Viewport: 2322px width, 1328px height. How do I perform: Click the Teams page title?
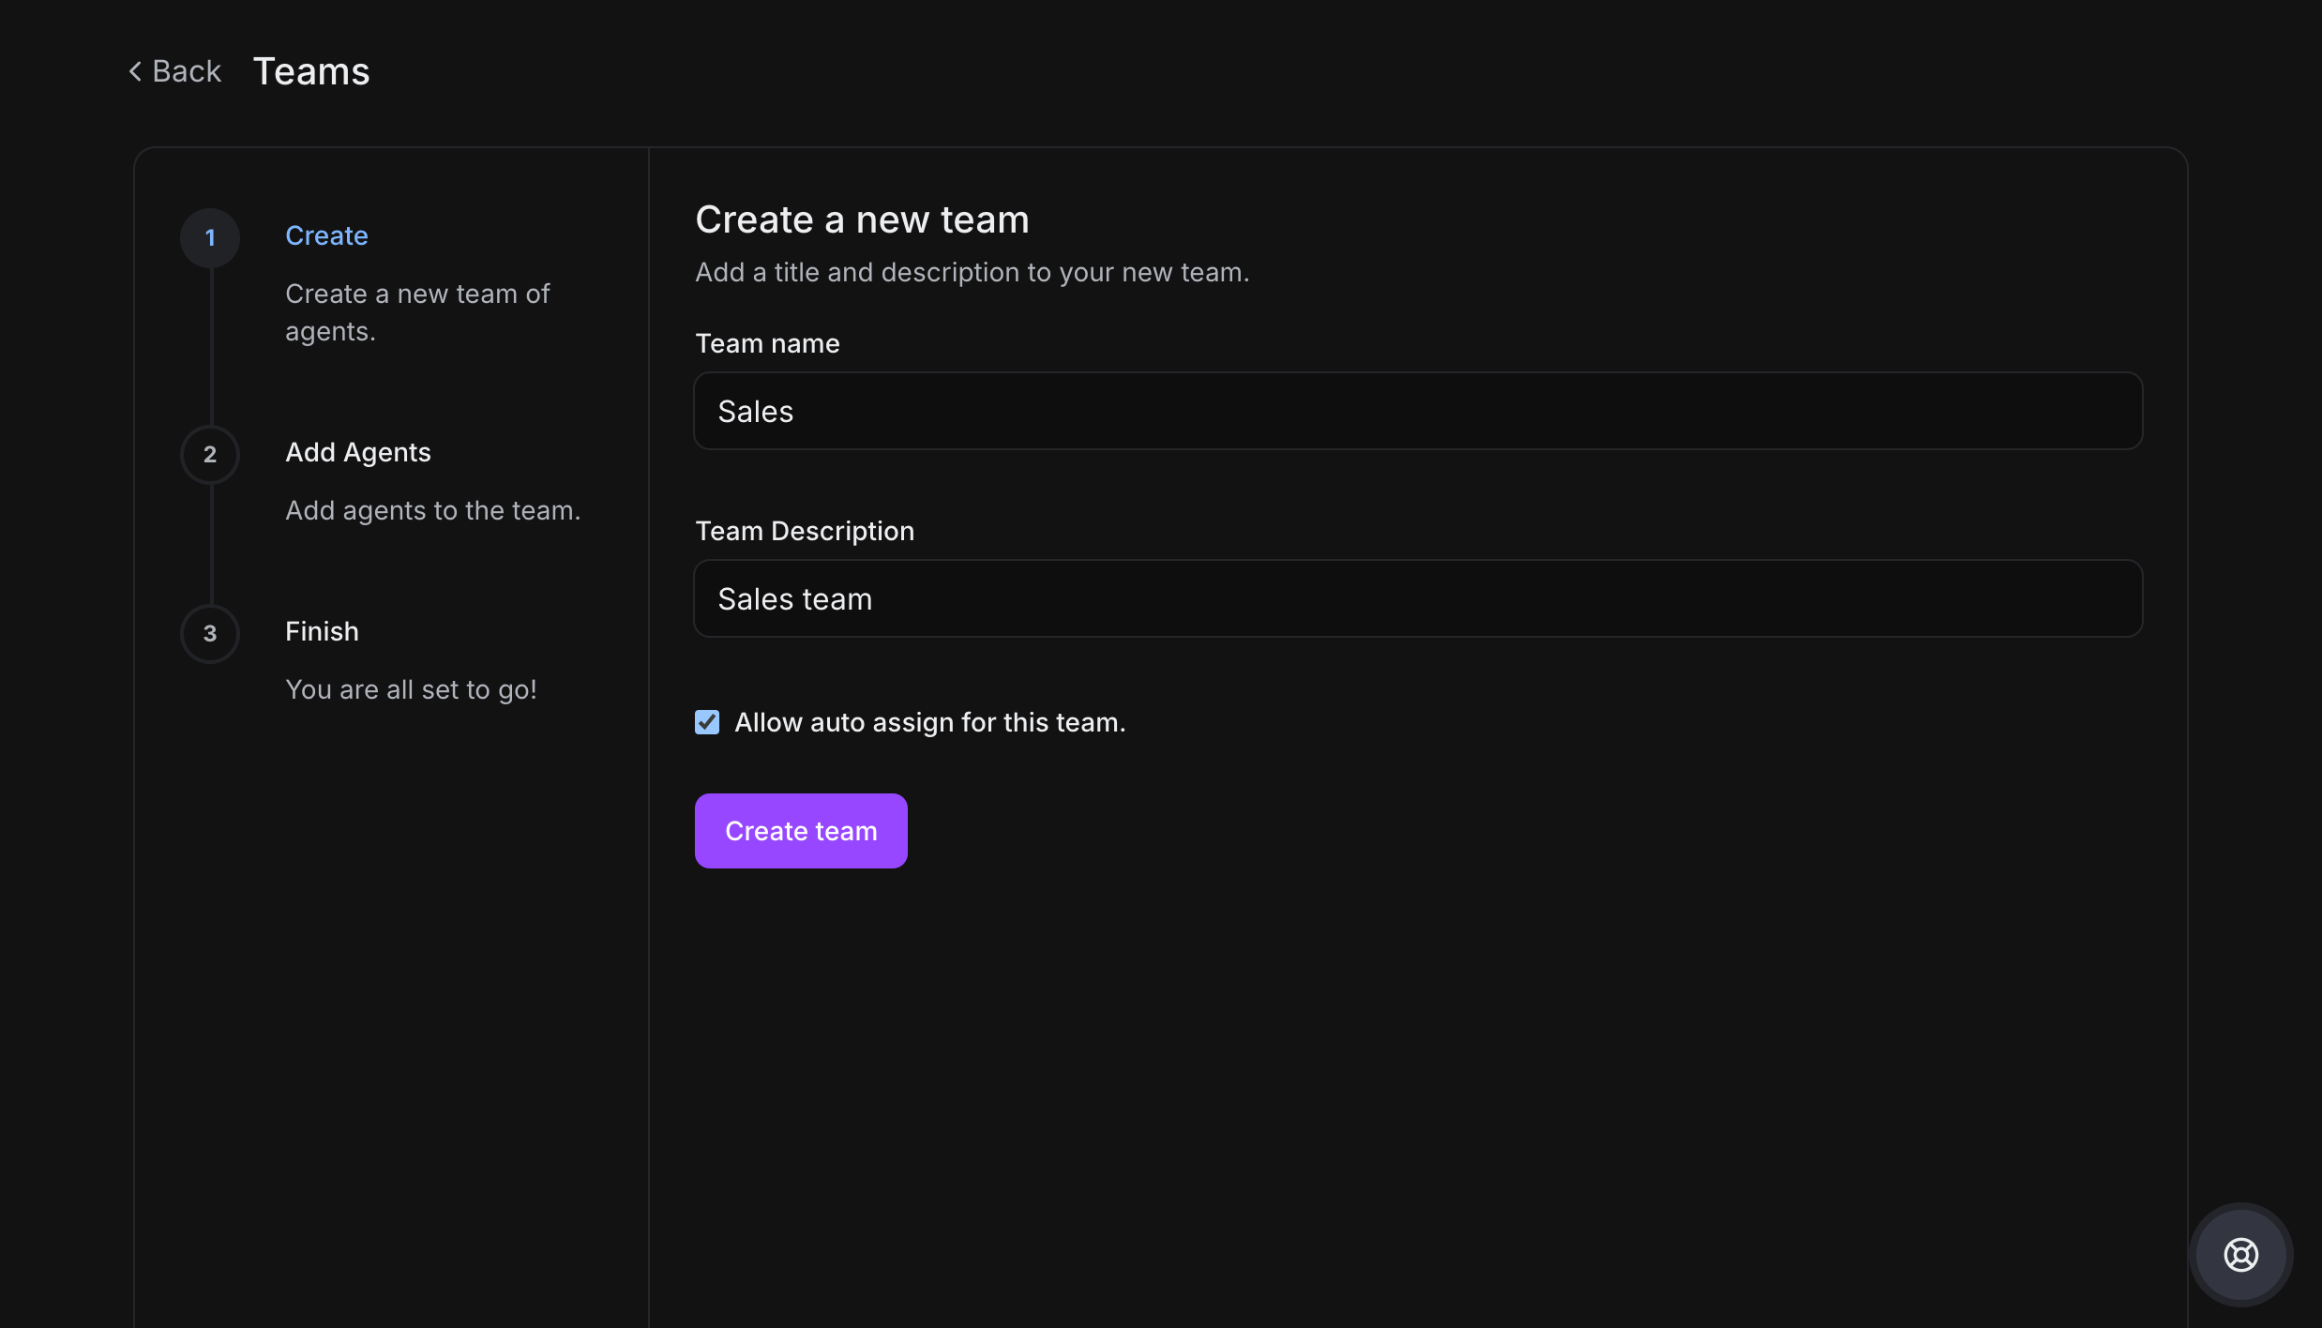(311, 71)
